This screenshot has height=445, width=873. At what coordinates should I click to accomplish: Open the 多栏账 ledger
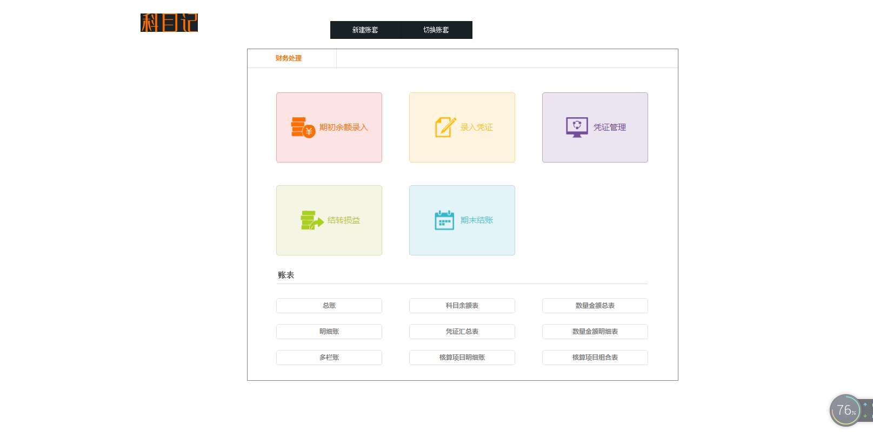(329, 358)
